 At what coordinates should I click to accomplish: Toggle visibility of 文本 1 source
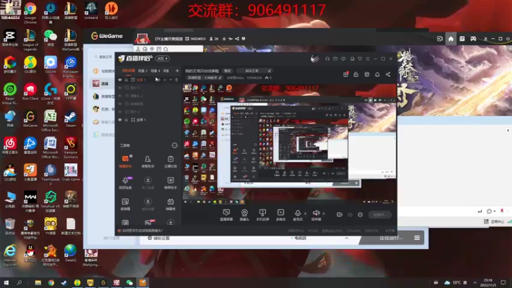[120, 79]
